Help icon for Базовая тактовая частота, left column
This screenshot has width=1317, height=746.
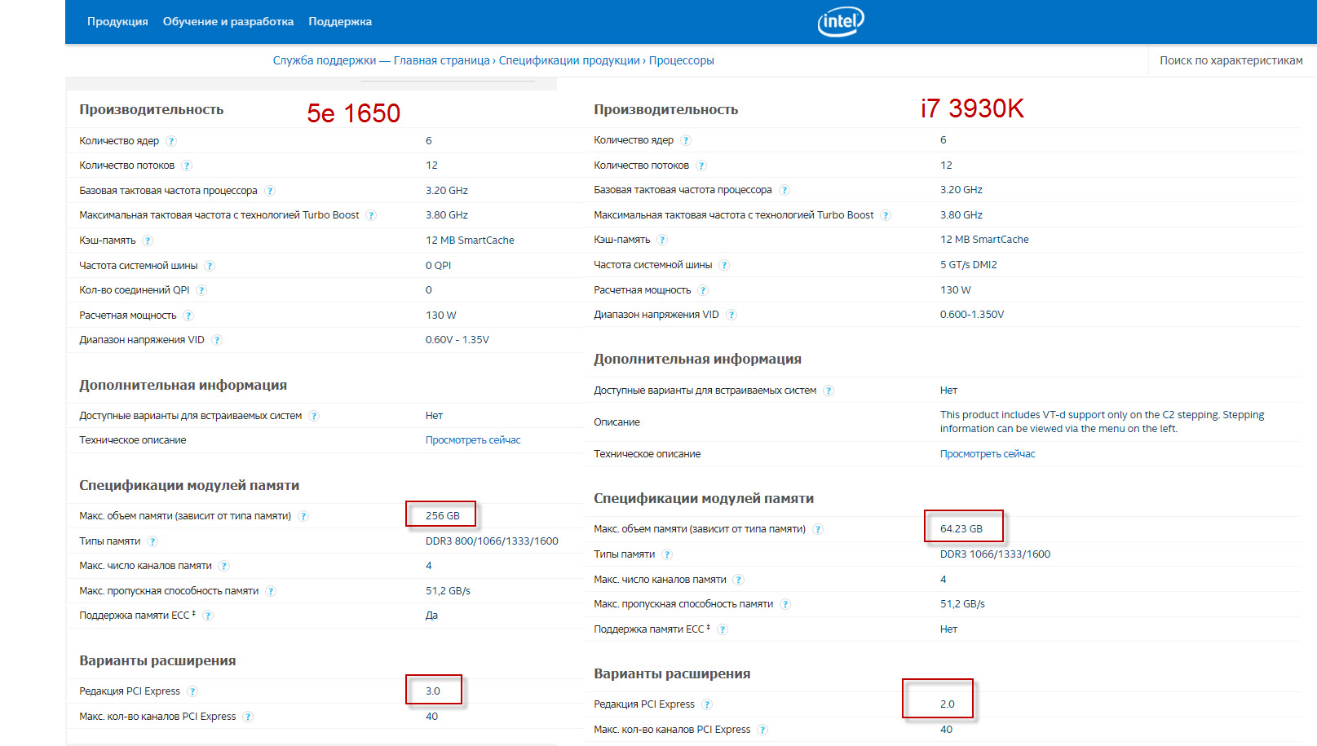coord(270,191)
